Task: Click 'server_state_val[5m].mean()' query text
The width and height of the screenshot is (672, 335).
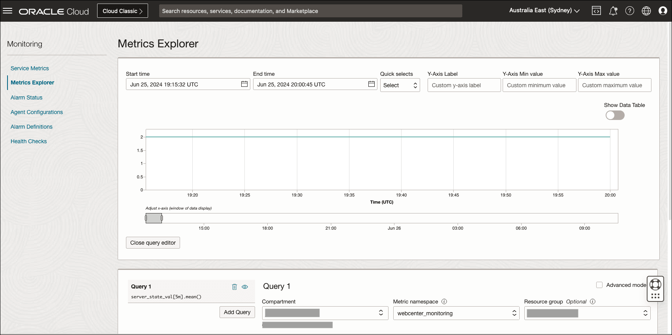Action: point(166,297)
